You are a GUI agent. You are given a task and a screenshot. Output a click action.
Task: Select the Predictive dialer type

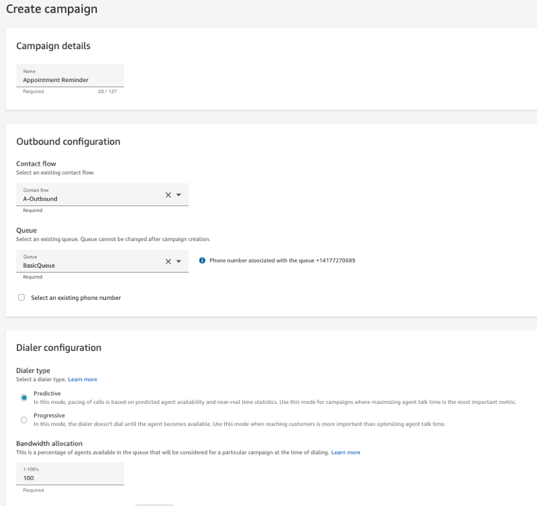click(24, 397)
